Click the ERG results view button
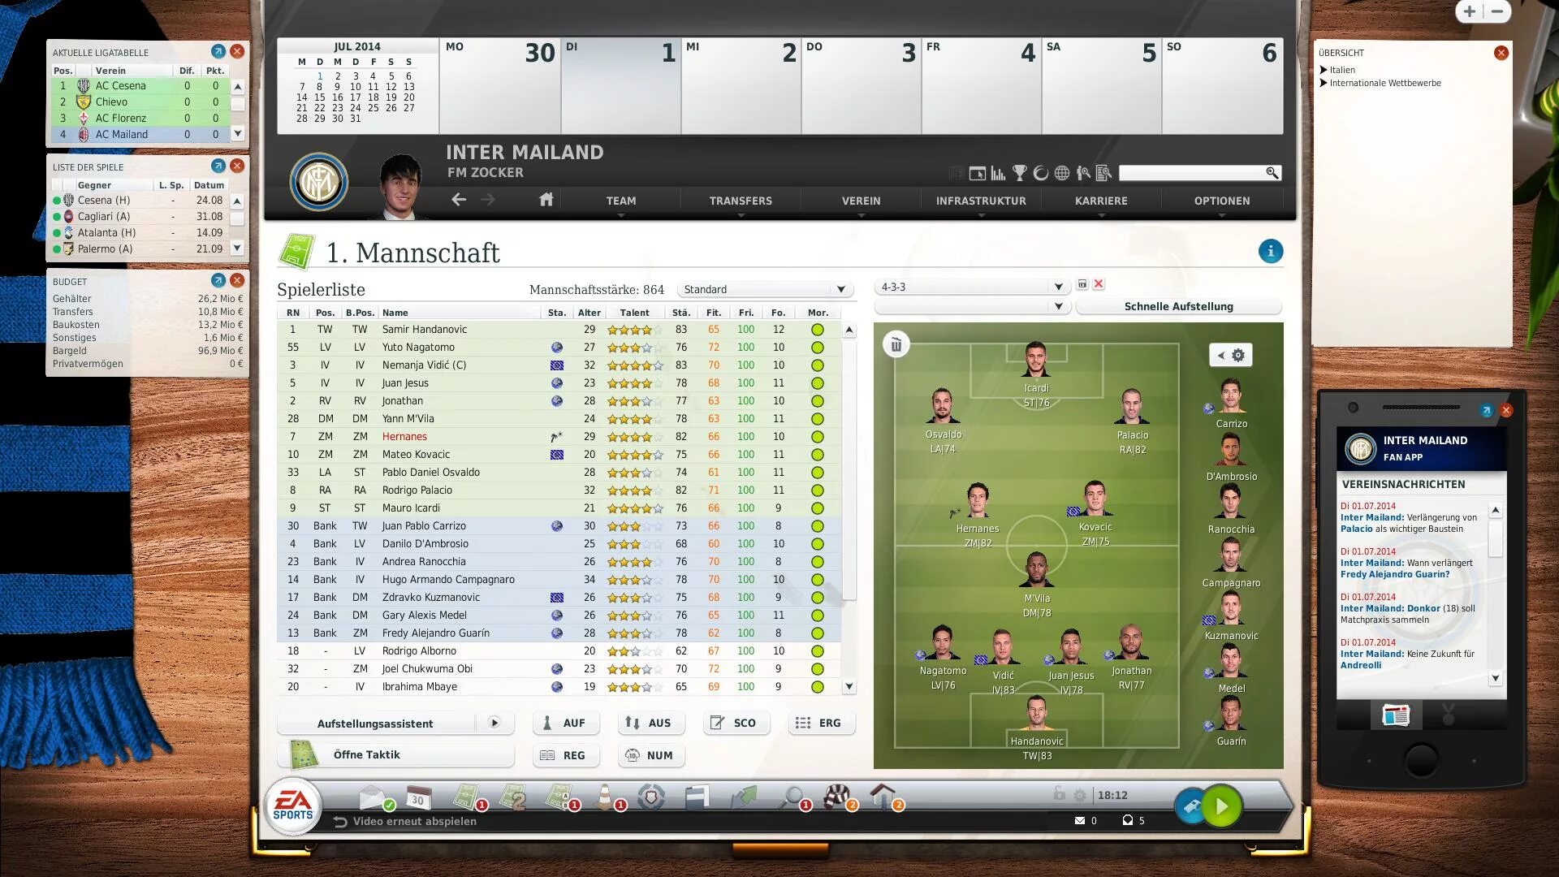 pyautogui.click(x=820, y=723)
